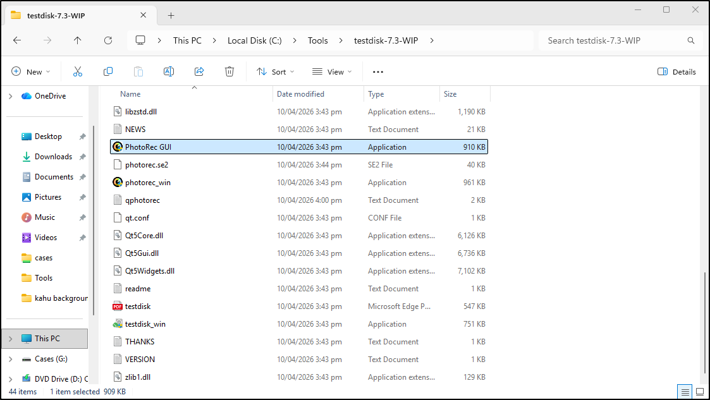This screenshot has width=710, height=400.
Task: Open the See more ellipsis menu
Action: [x=378, y=71]
